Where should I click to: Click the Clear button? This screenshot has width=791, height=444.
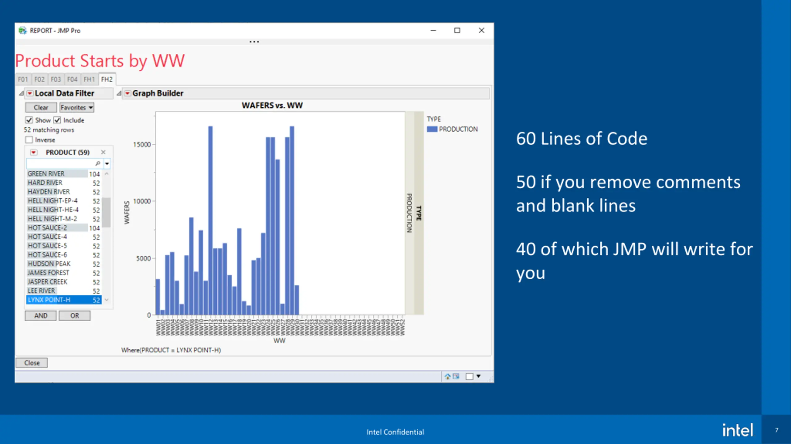(41, 108)
